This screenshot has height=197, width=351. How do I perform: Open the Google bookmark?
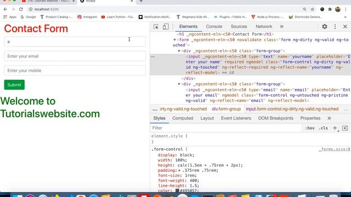pos(28,17)
